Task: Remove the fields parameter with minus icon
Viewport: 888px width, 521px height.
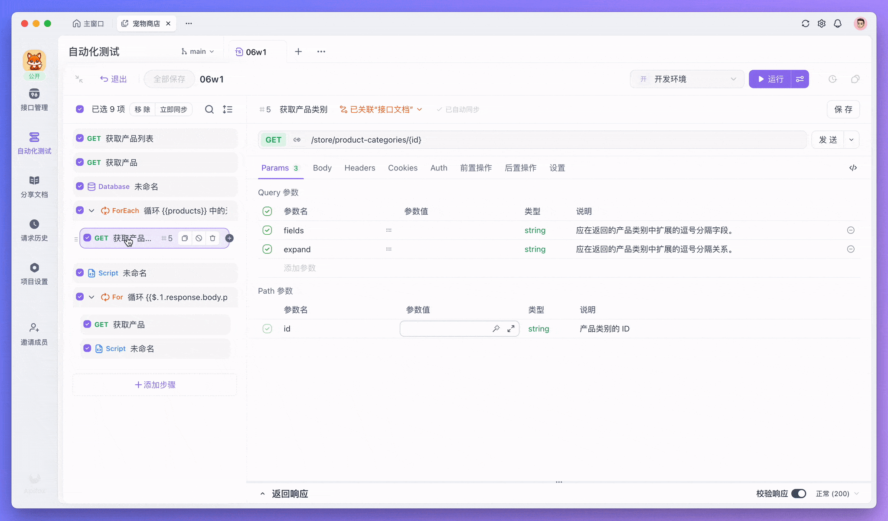Action: coord(851,230)
